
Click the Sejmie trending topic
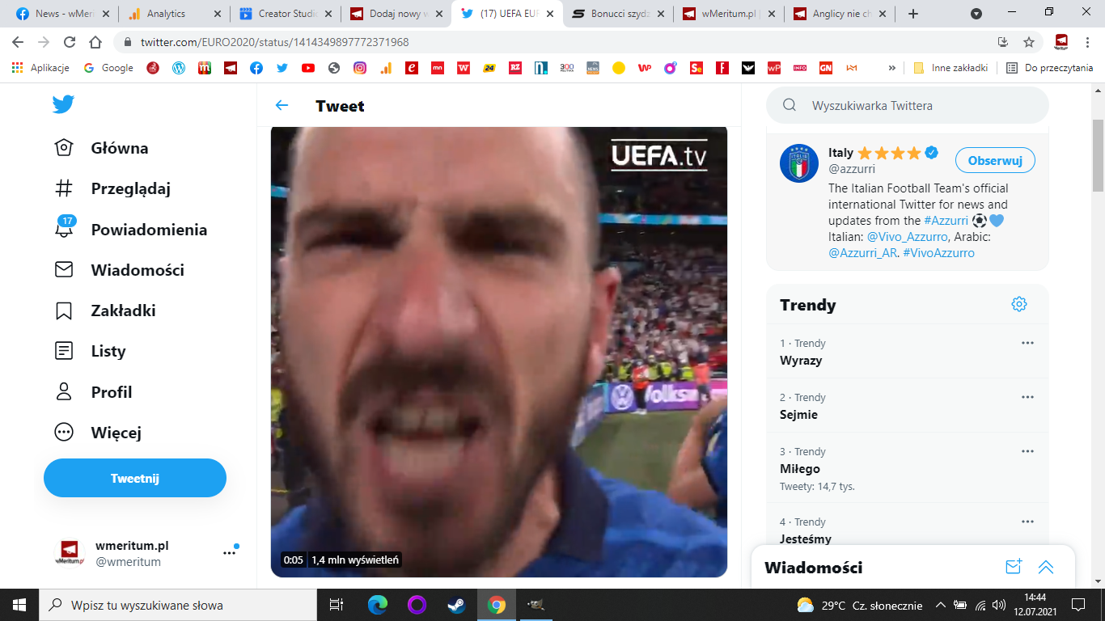click(x=798, y=415)
